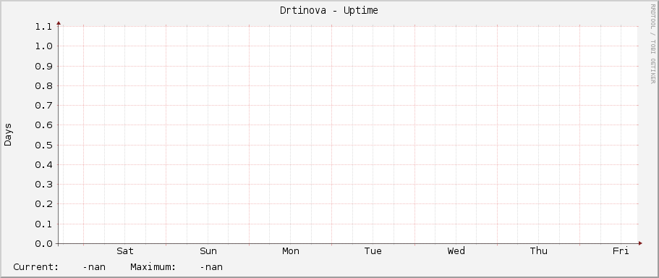Click the 'Thu' x-axis label
Image resolution: width=659 pixels, height=278 pixels.
[x=539, y=251]
